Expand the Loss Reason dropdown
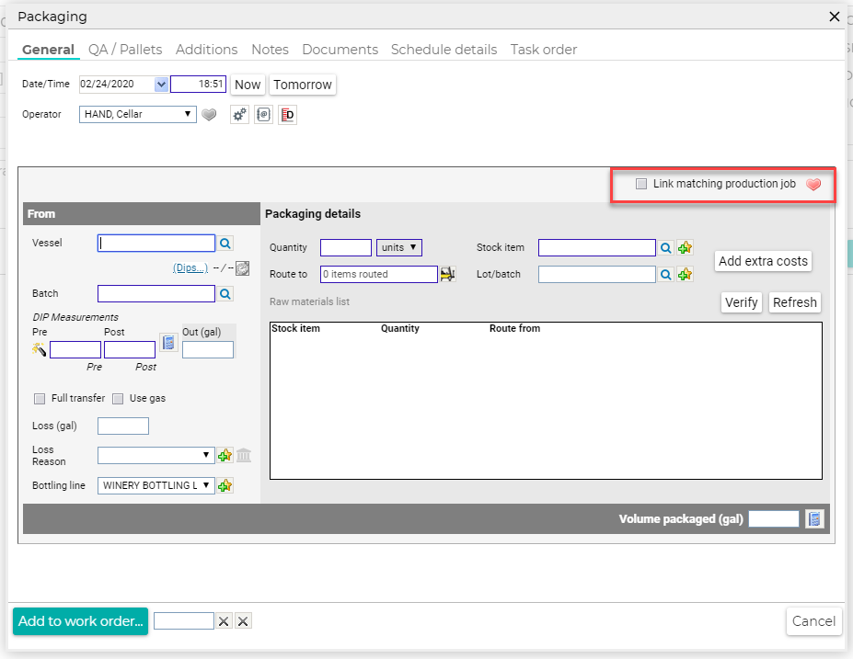853x659 pixels. (x=156, y=455)
